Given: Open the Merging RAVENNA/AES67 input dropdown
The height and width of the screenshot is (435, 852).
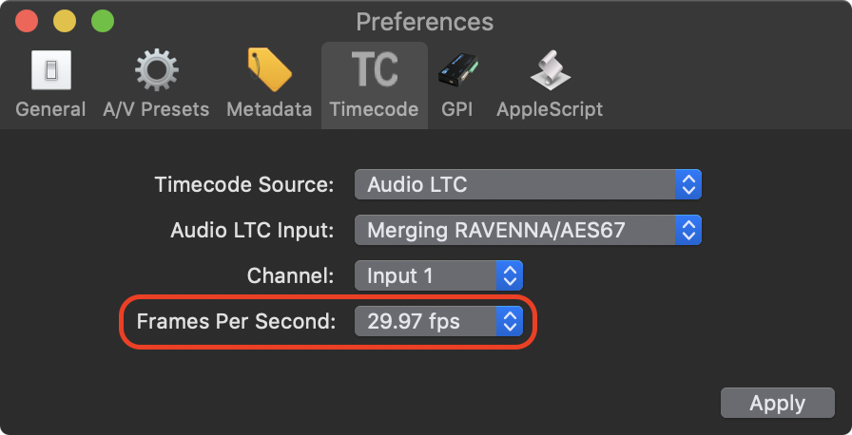Looking at the screenshot, I should click(x=528, y=230).
